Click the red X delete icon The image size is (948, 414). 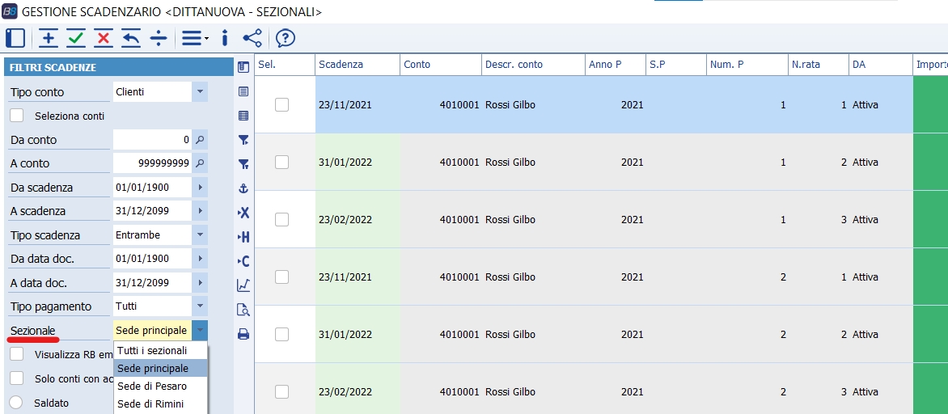click(104, 38)
